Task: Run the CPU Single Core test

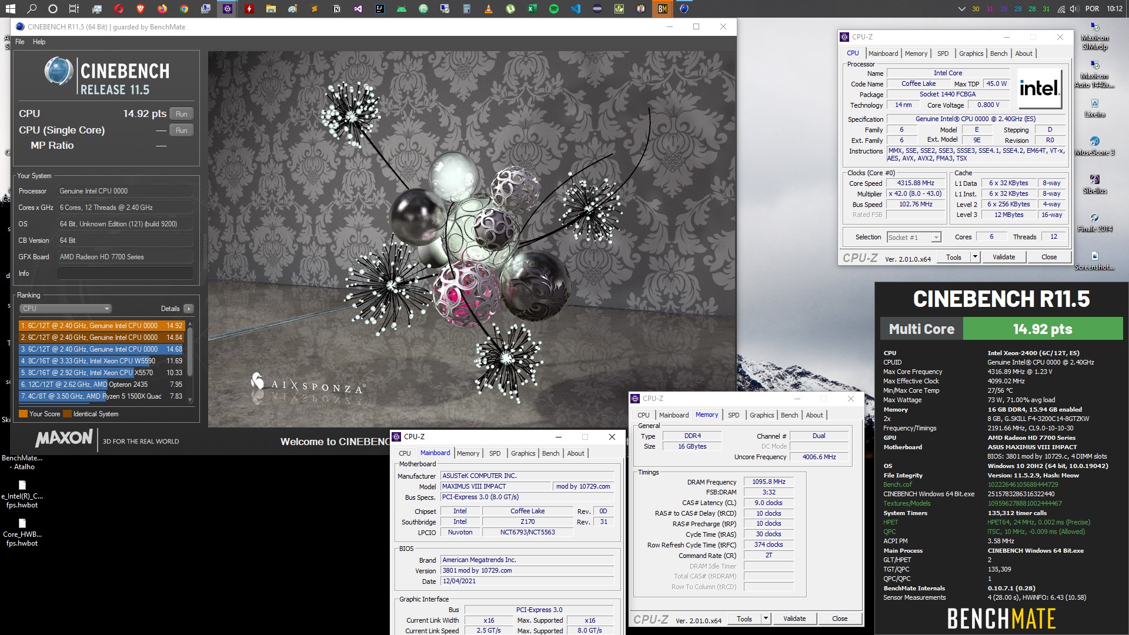Action: 182,131
